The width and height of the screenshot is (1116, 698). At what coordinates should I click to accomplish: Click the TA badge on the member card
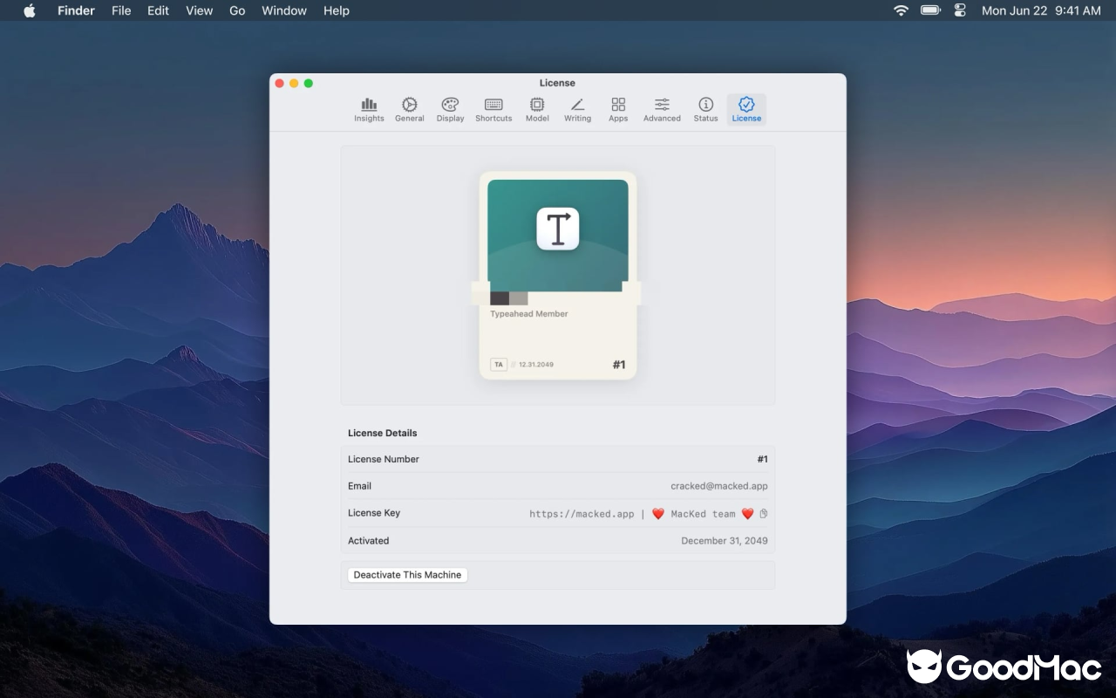pos(499,365)
